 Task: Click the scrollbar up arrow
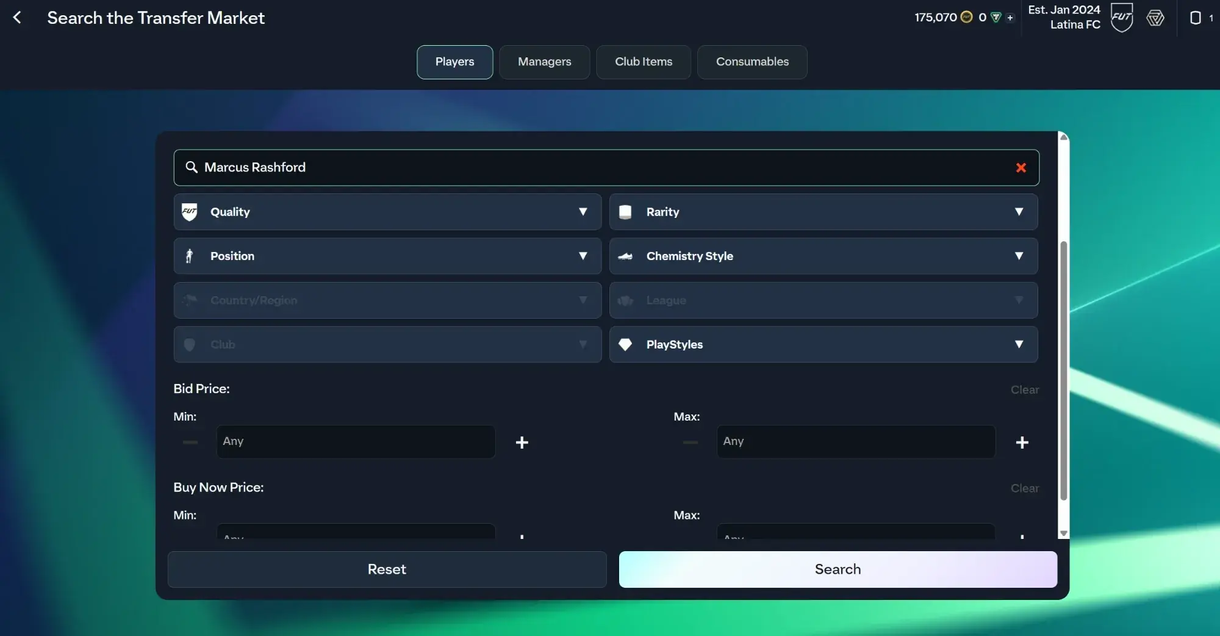coord(1064,137)
